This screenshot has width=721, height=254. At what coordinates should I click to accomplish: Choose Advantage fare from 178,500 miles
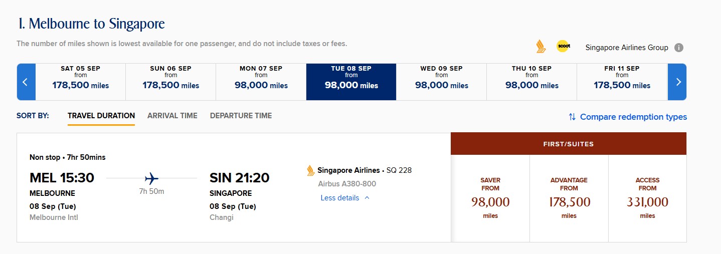pos(569,198)
